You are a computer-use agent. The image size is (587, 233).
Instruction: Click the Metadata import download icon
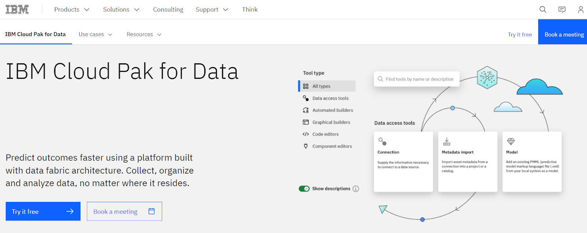click(446, 141)
